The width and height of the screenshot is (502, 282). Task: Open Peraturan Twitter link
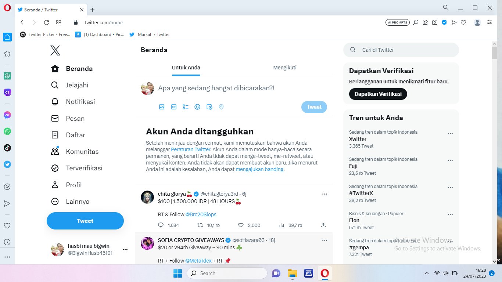point(191,149)
